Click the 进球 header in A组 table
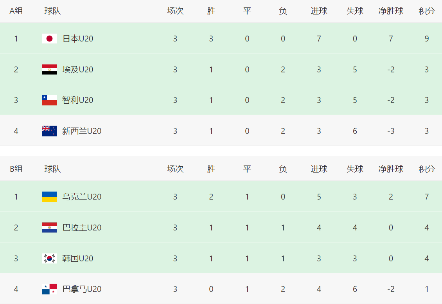 [319, 11]
